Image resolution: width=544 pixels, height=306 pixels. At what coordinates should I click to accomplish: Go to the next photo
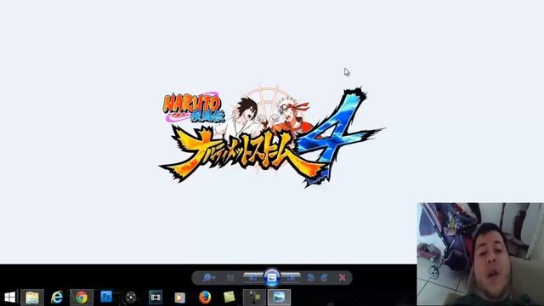(x=291, y=278)
